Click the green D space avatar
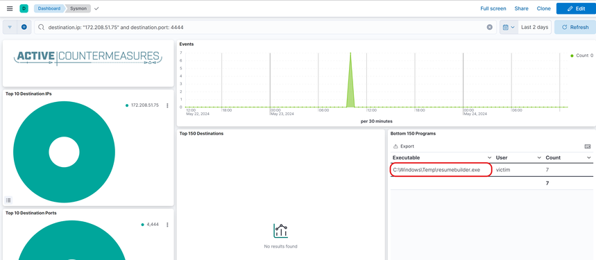596x260 pixels. pos(24,8)
